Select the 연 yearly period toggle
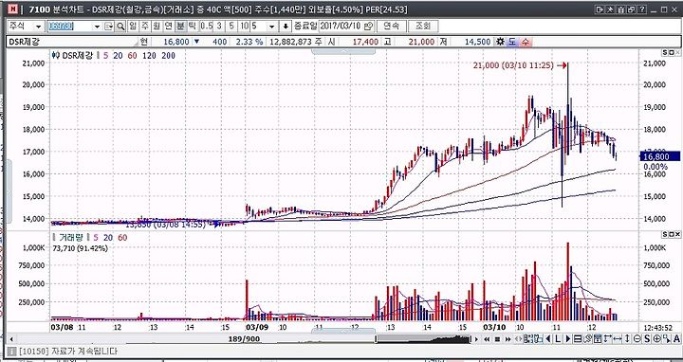This screenshot has width=683, height=362. pos(168,27)
